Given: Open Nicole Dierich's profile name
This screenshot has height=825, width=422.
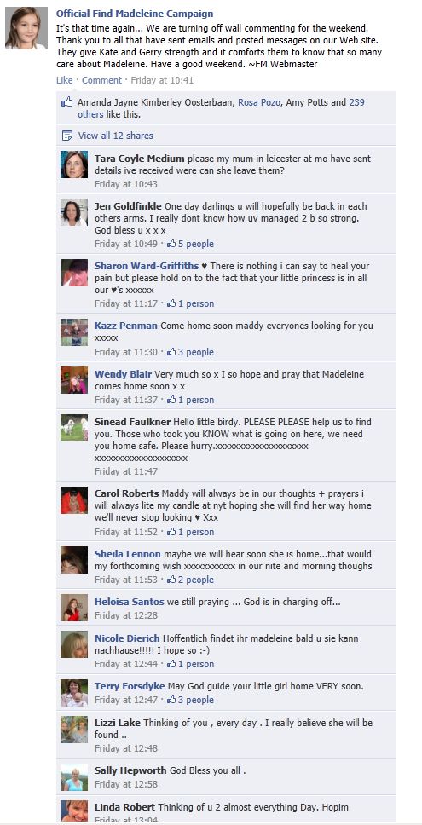Looking at the screenshot, I should (127, 638).
